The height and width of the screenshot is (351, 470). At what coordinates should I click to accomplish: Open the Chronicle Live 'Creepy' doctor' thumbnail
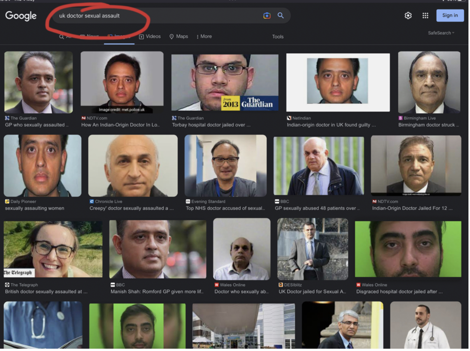133,166
